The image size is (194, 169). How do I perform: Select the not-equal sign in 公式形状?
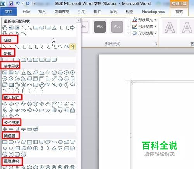tap(36, 129)
